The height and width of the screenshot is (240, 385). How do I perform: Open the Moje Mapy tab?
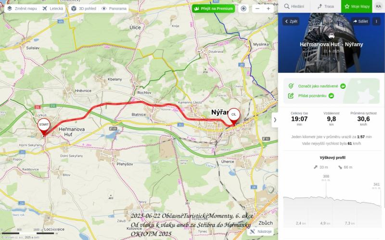pos(357,6)
